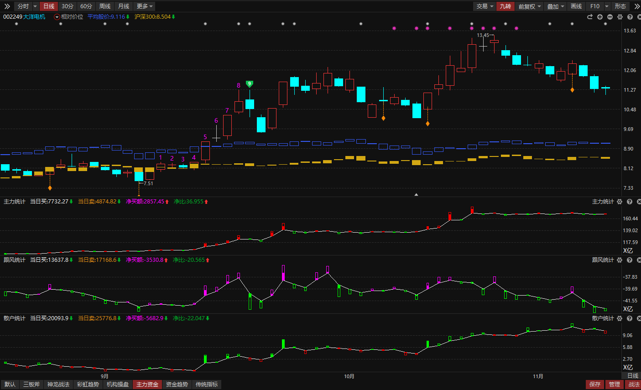Click the 日线 label at bottom right
Viewport: 641px width, 390px height.
point(633,376)
